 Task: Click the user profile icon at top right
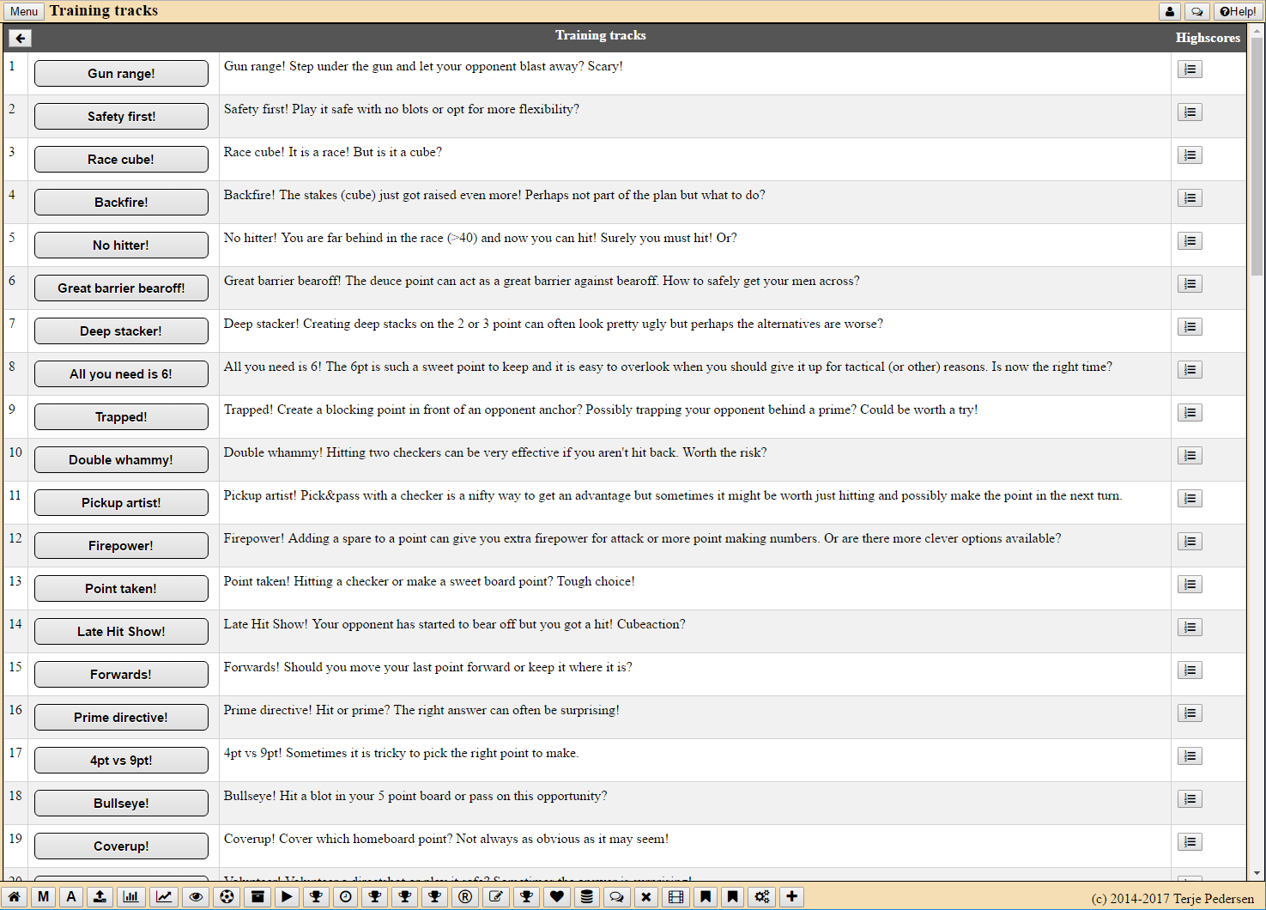click(1169, 11)
